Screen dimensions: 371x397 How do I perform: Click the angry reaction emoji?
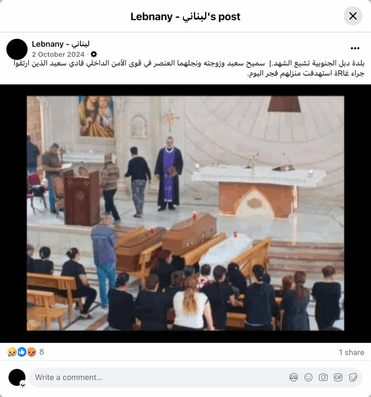tap(31, 352)
